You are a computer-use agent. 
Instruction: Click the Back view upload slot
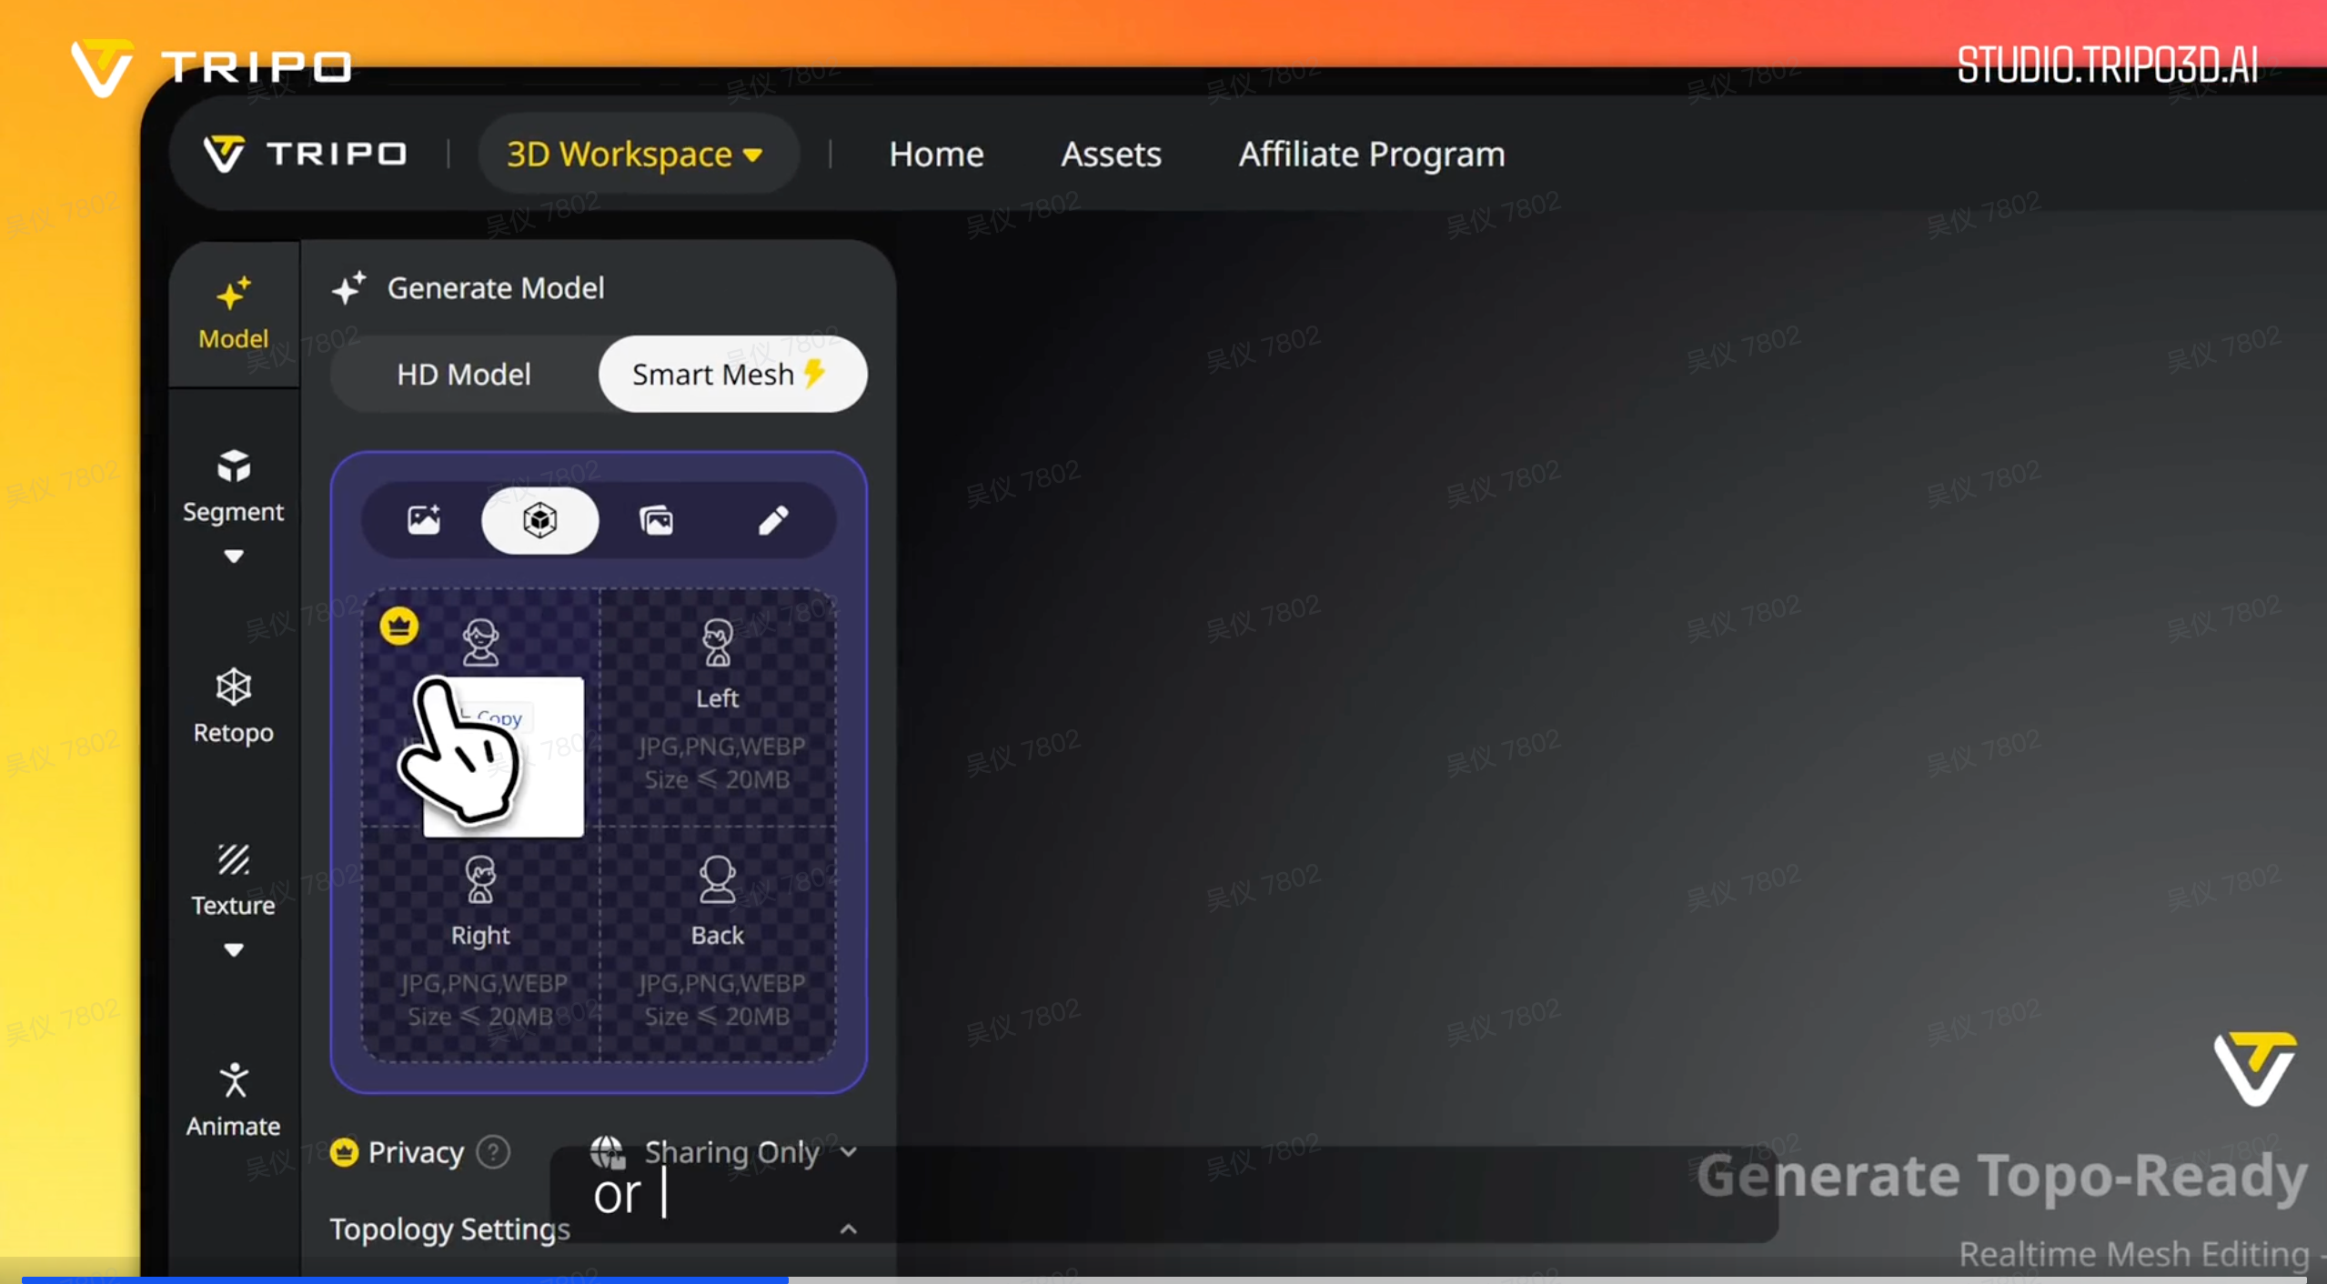[718, 944]
